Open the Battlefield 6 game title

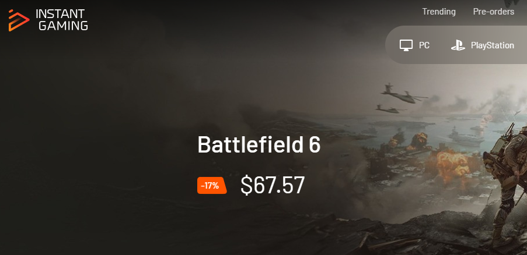pyautogui.click(x=259, y=145)
